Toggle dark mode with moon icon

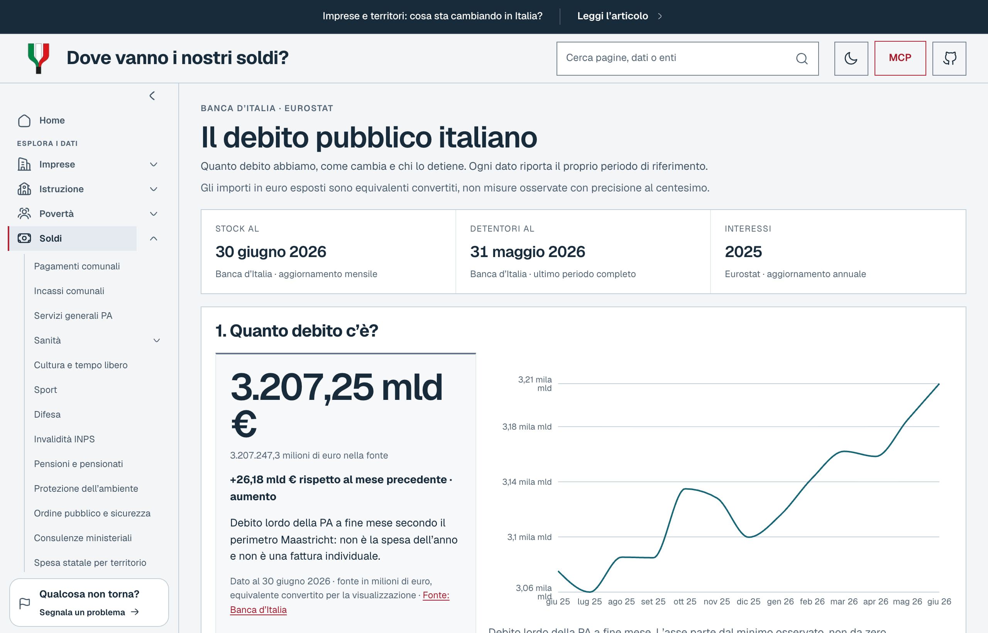(851, 58)
